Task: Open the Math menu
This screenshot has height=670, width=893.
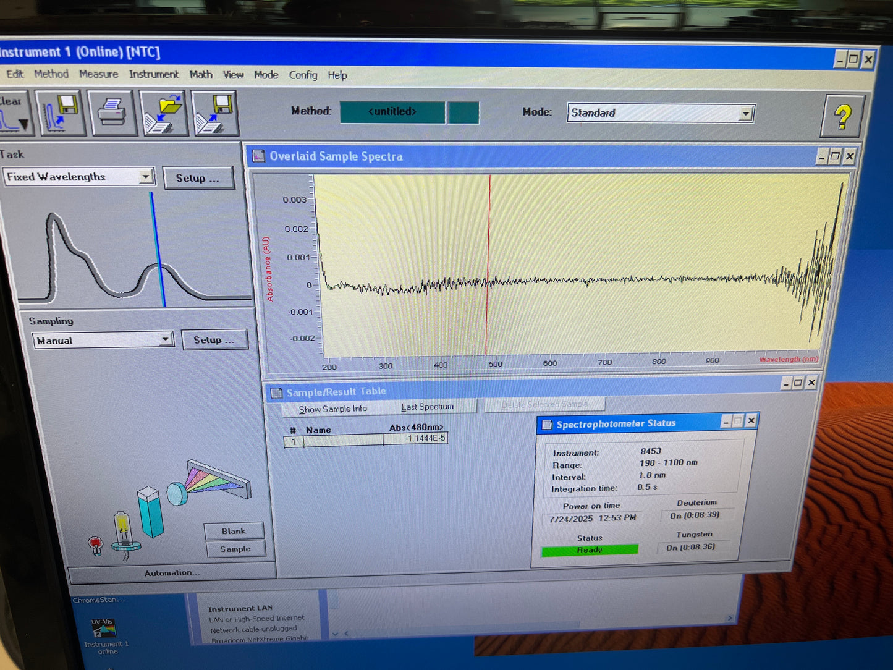Action: tap(201, 75)
